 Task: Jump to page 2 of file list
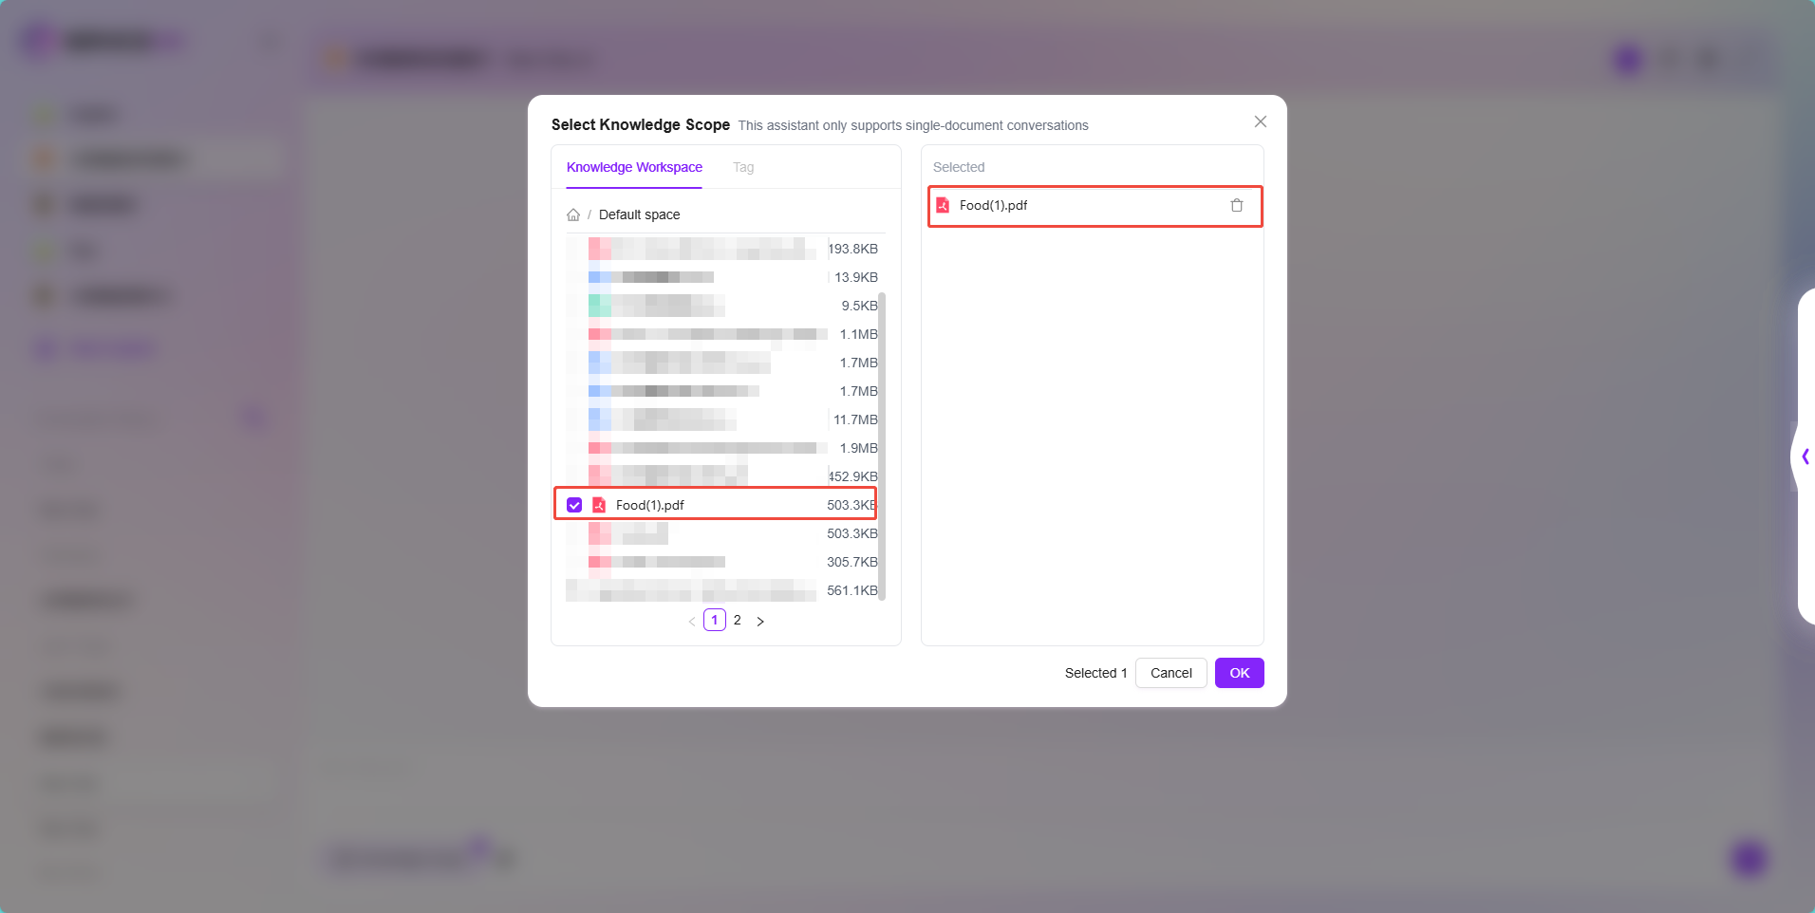pyautogui.click(x=737, y=620)
